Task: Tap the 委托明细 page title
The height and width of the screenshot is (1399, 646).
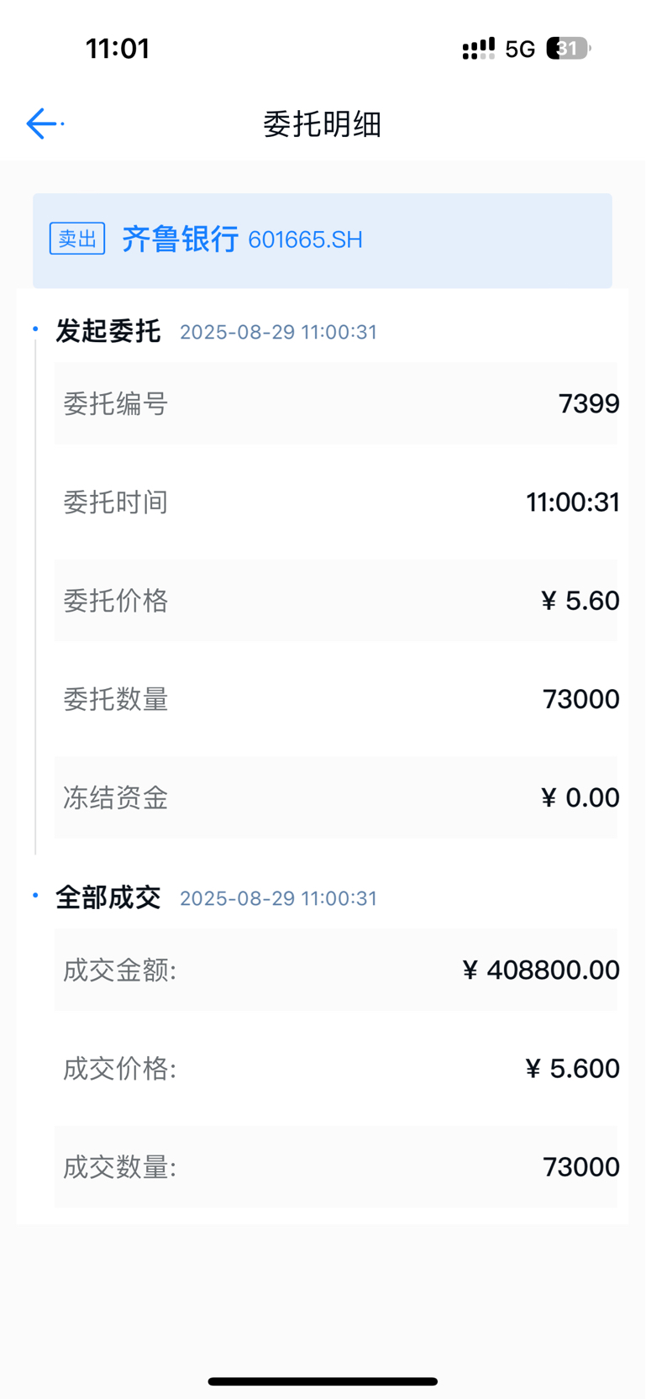Action: 323,124
